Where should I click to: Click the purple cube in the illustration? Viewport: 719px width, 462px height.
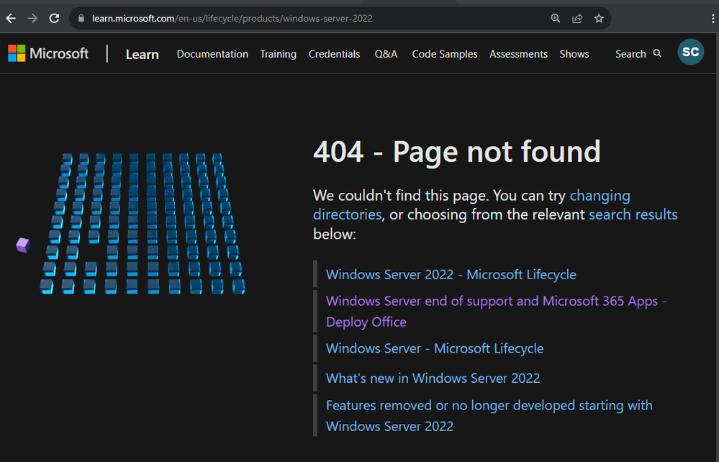point(23,245)
